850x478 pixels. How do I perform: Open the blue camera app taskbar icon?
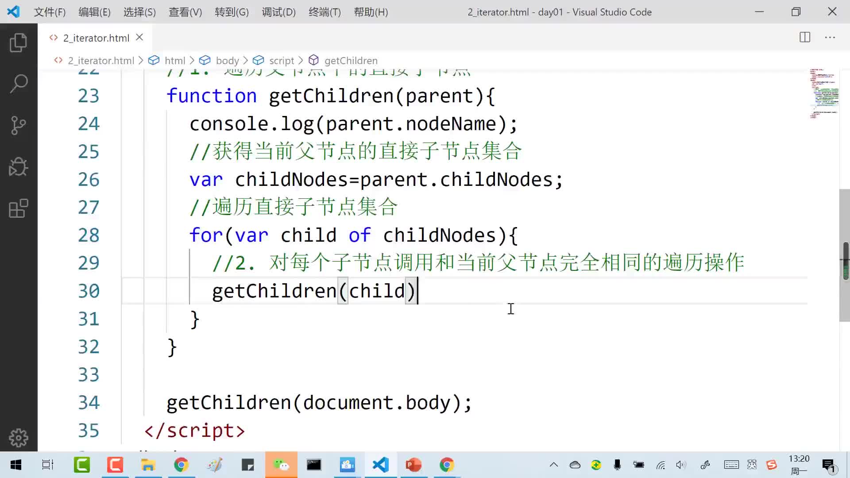(x=348, y=465)
